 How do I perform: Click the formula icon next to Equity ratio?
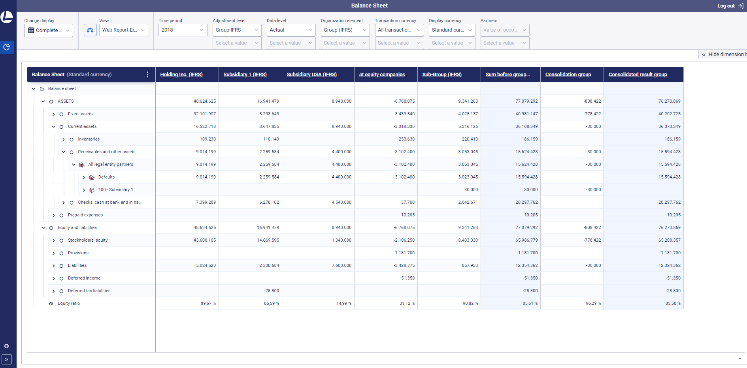click(51, 304)
